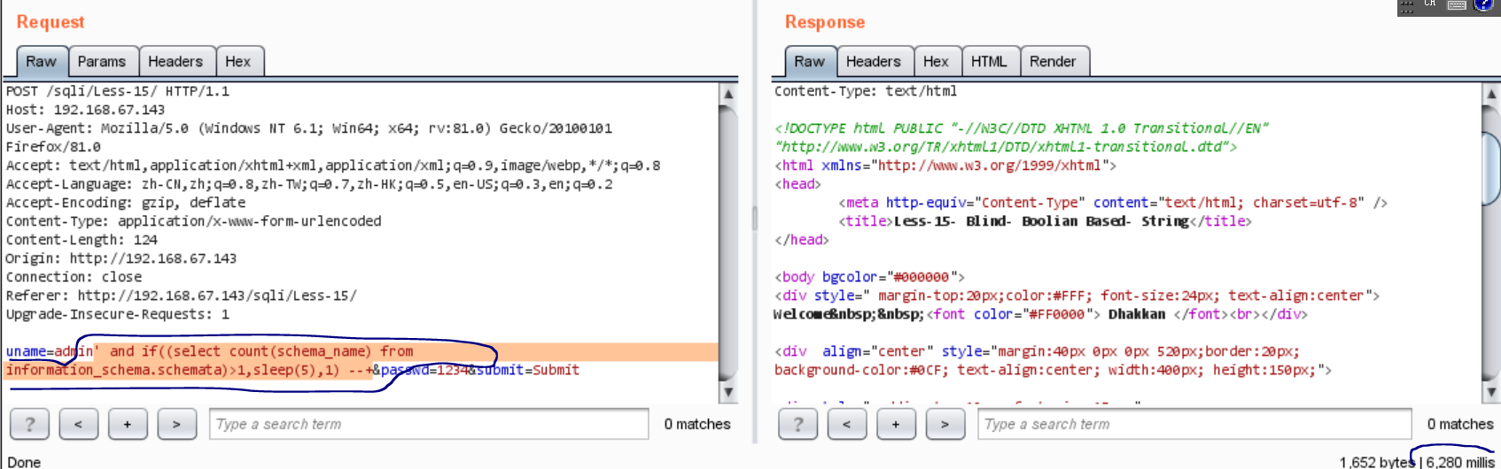This screenshot has width=1501, height=469.
Task: Click the 'Content-Type: text/html' response line
Action: click(x=866, y=91)
